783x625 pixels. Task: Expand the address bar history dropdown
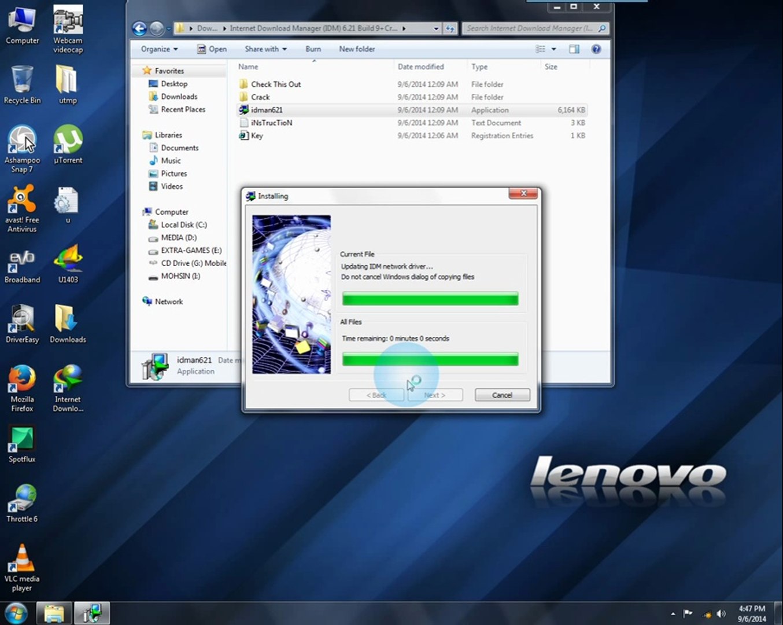(x=436, y=28)
